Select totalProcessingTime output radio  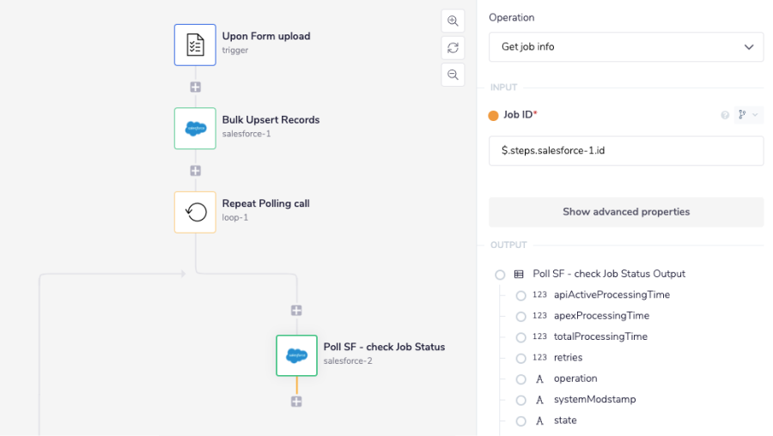[521, 337]
